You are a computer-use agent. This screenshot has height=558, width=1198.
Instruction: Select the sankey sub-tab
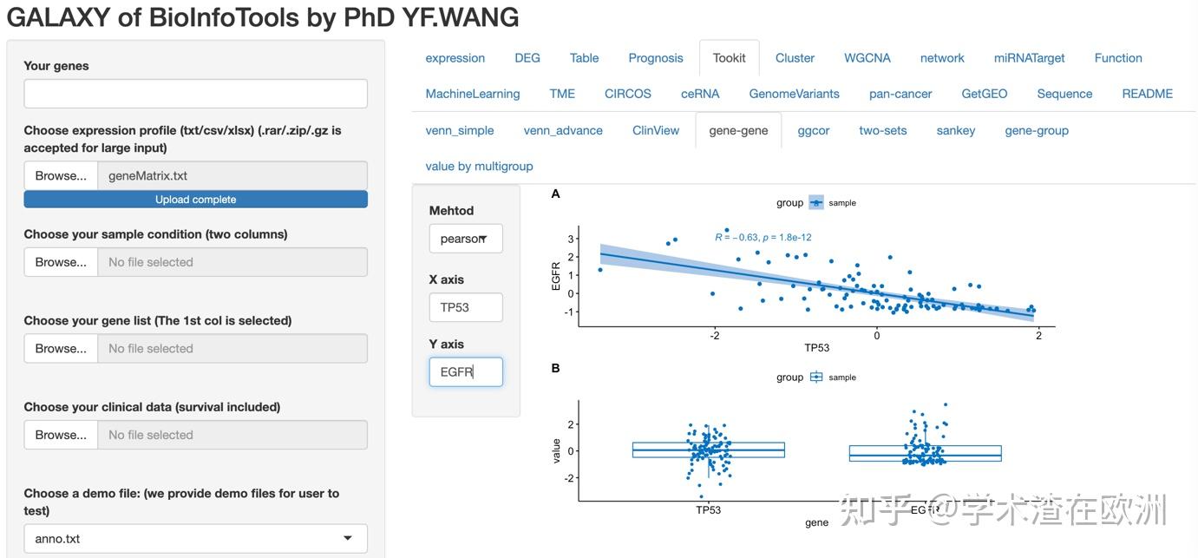(x=956, y=130)
